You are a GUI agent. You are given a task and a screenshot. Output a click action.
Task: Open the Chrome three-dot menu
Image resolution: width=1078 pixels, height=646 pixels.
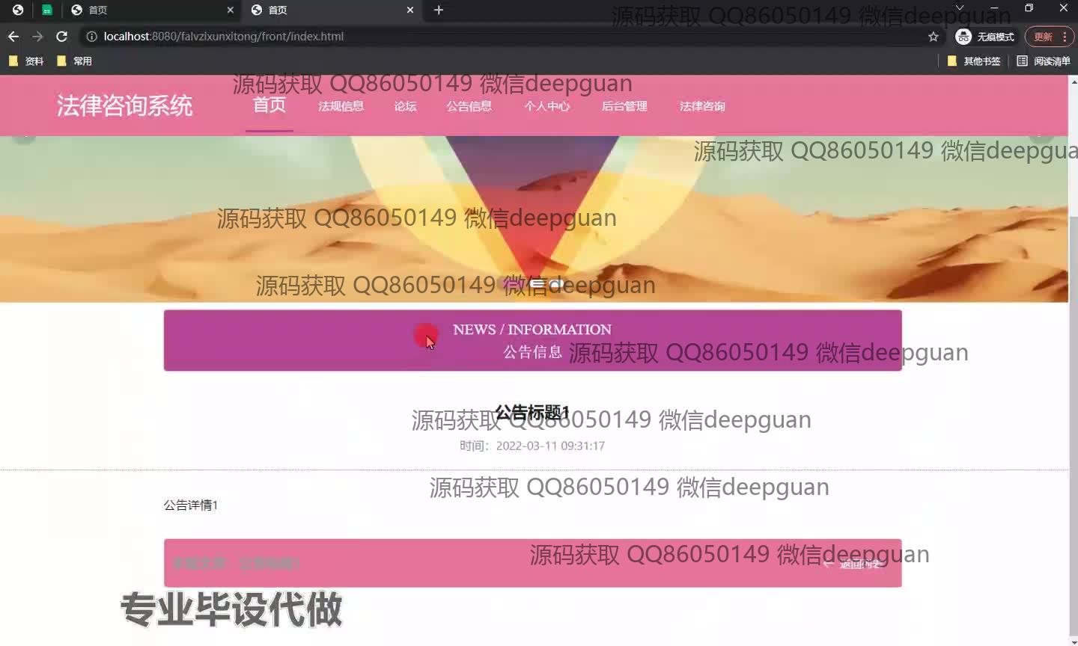1065,36
